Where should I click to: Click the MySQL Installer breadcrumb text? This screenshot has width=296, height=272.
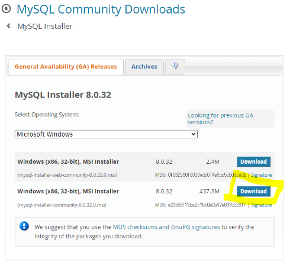click(x=45, y=26)
